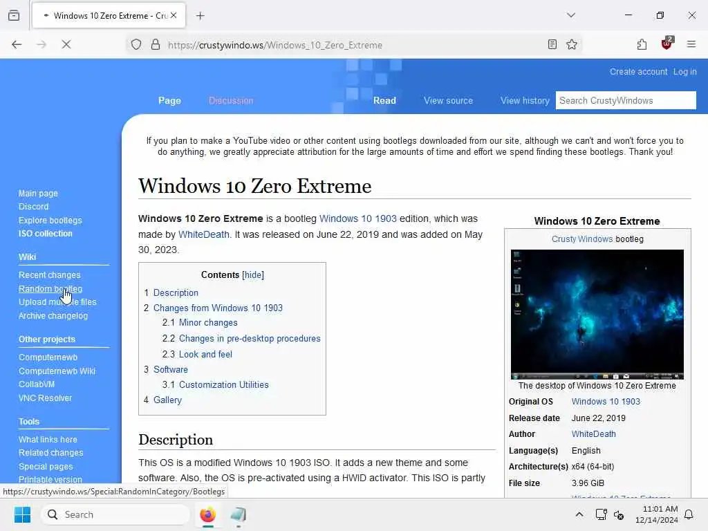Go back to the previous page
Viewport: 708px width, 531px height.
[17, 44]
